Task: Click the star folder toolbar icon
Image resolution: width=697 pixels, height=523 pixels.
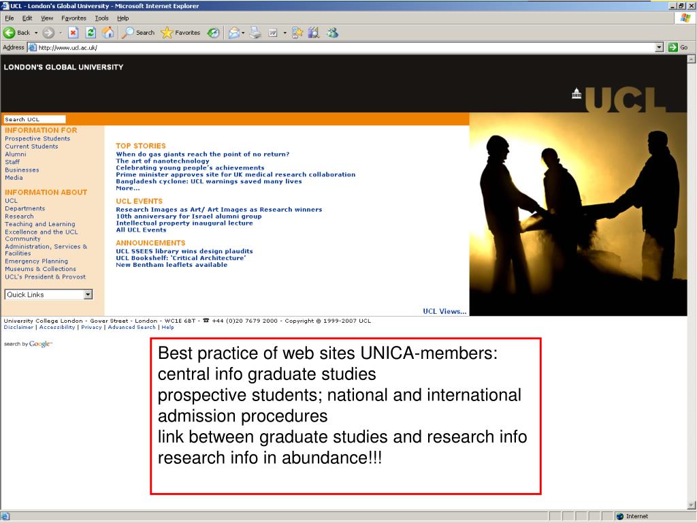Action: [x=297, y=33]
